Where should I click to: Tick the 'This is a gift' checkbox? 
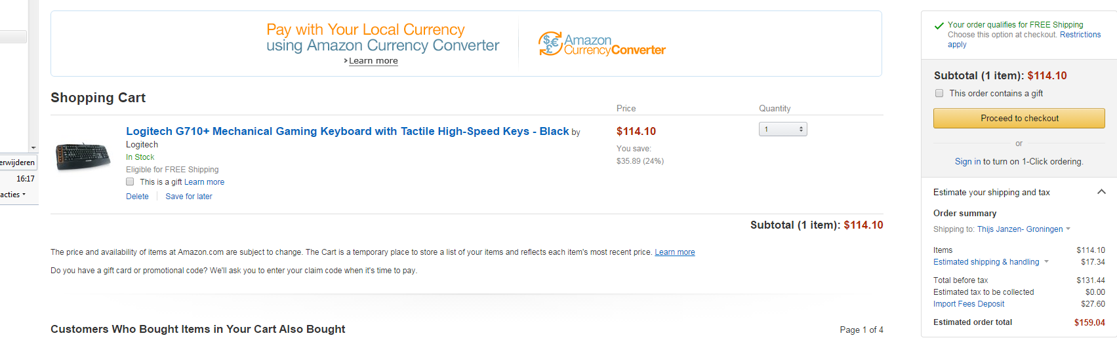(130, 182)
